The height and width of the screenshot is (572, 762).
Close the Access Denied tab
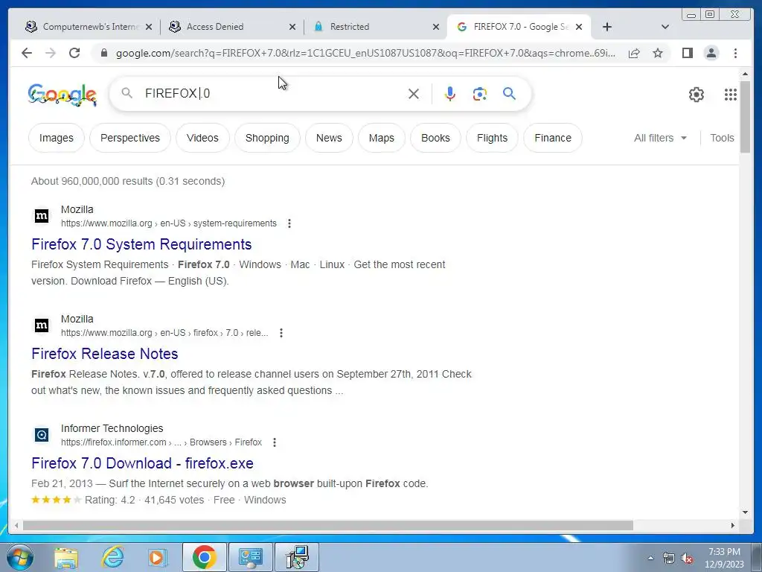click(292, 28)
